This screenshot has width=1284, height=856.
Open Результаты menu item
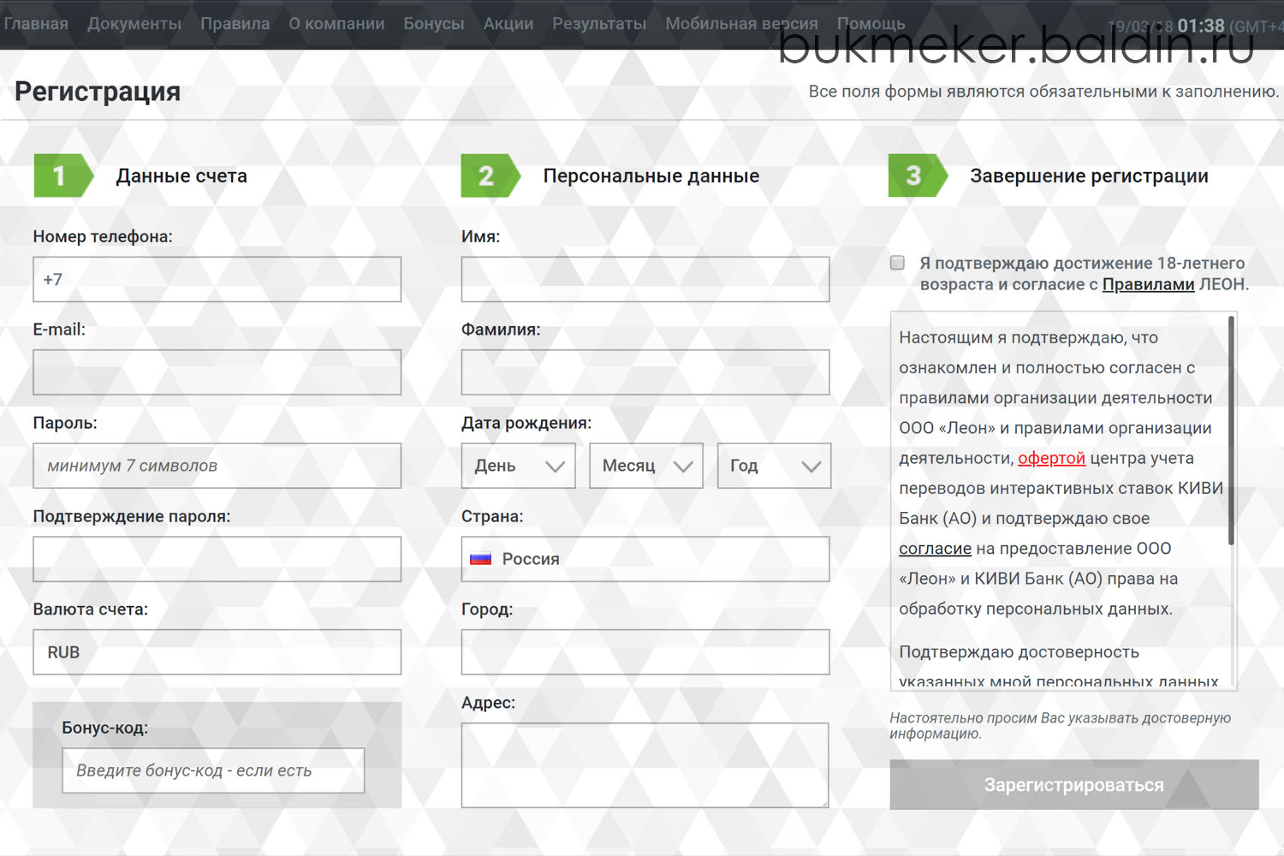599,24
